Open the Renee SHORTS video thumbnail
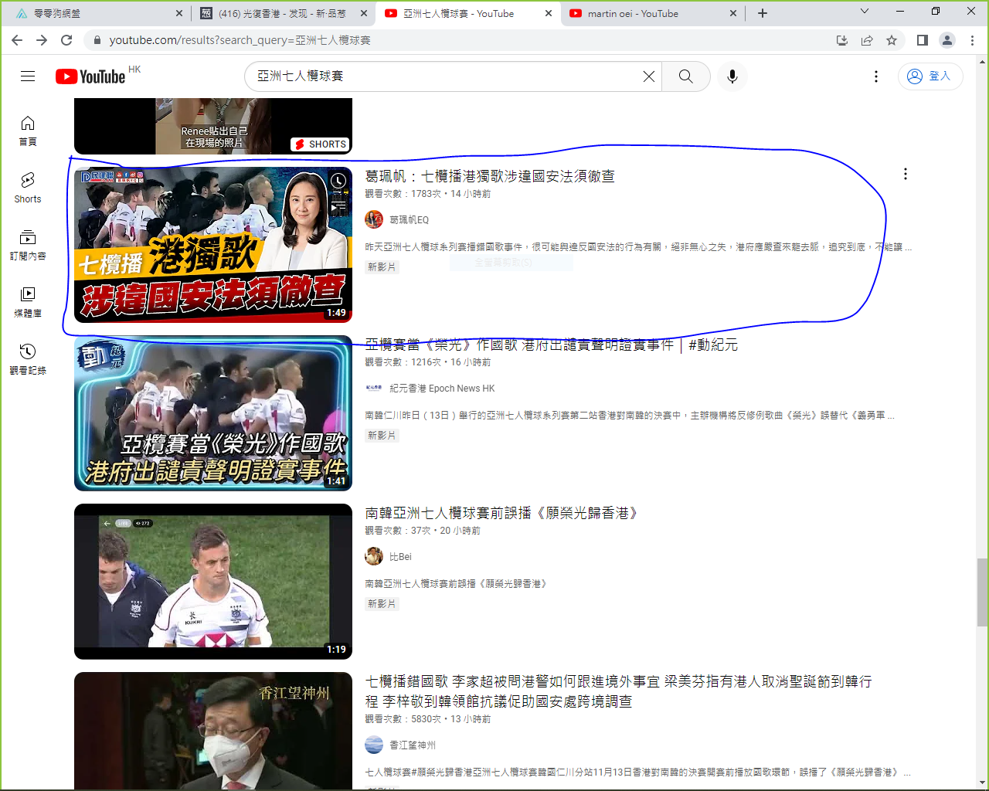Viewport: 989px width, 791px height. [x=213, y=126]
